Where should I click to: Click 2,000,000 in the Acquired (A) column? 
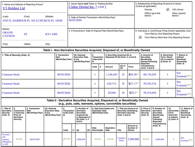tap(81, 139)
